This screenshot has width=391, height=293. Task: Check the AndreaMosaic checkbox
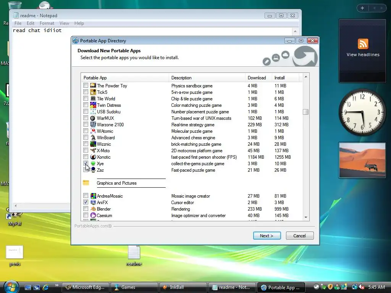coord(86,196)
